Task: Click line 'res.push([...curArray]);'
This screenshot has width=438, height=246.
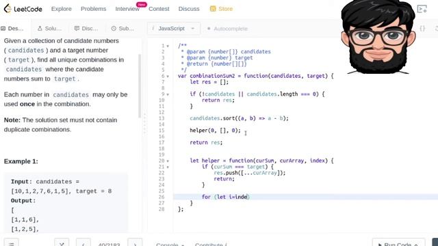Action: pos(250,173)
